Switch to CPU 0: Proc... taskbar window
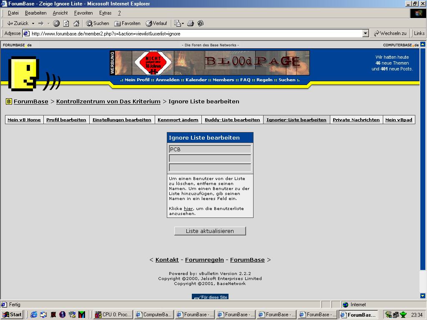 [113, 315]
